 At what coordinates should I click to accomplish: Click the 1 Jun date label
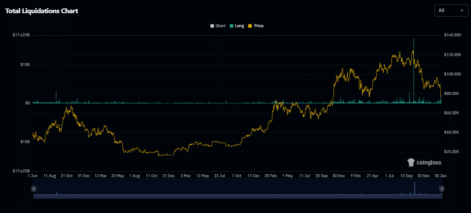tap(32, 176)
